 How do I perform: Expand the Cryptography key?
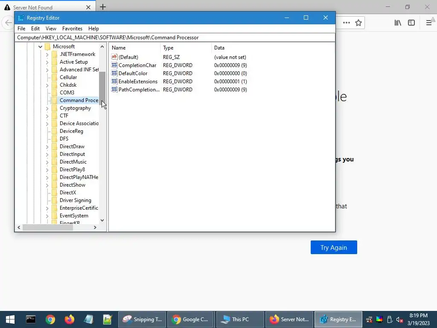point(47,108)
